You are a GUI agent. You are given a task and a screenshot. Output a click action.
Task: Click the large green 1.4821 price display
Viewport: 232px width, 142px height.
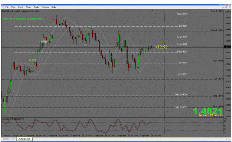pos(208,111)
